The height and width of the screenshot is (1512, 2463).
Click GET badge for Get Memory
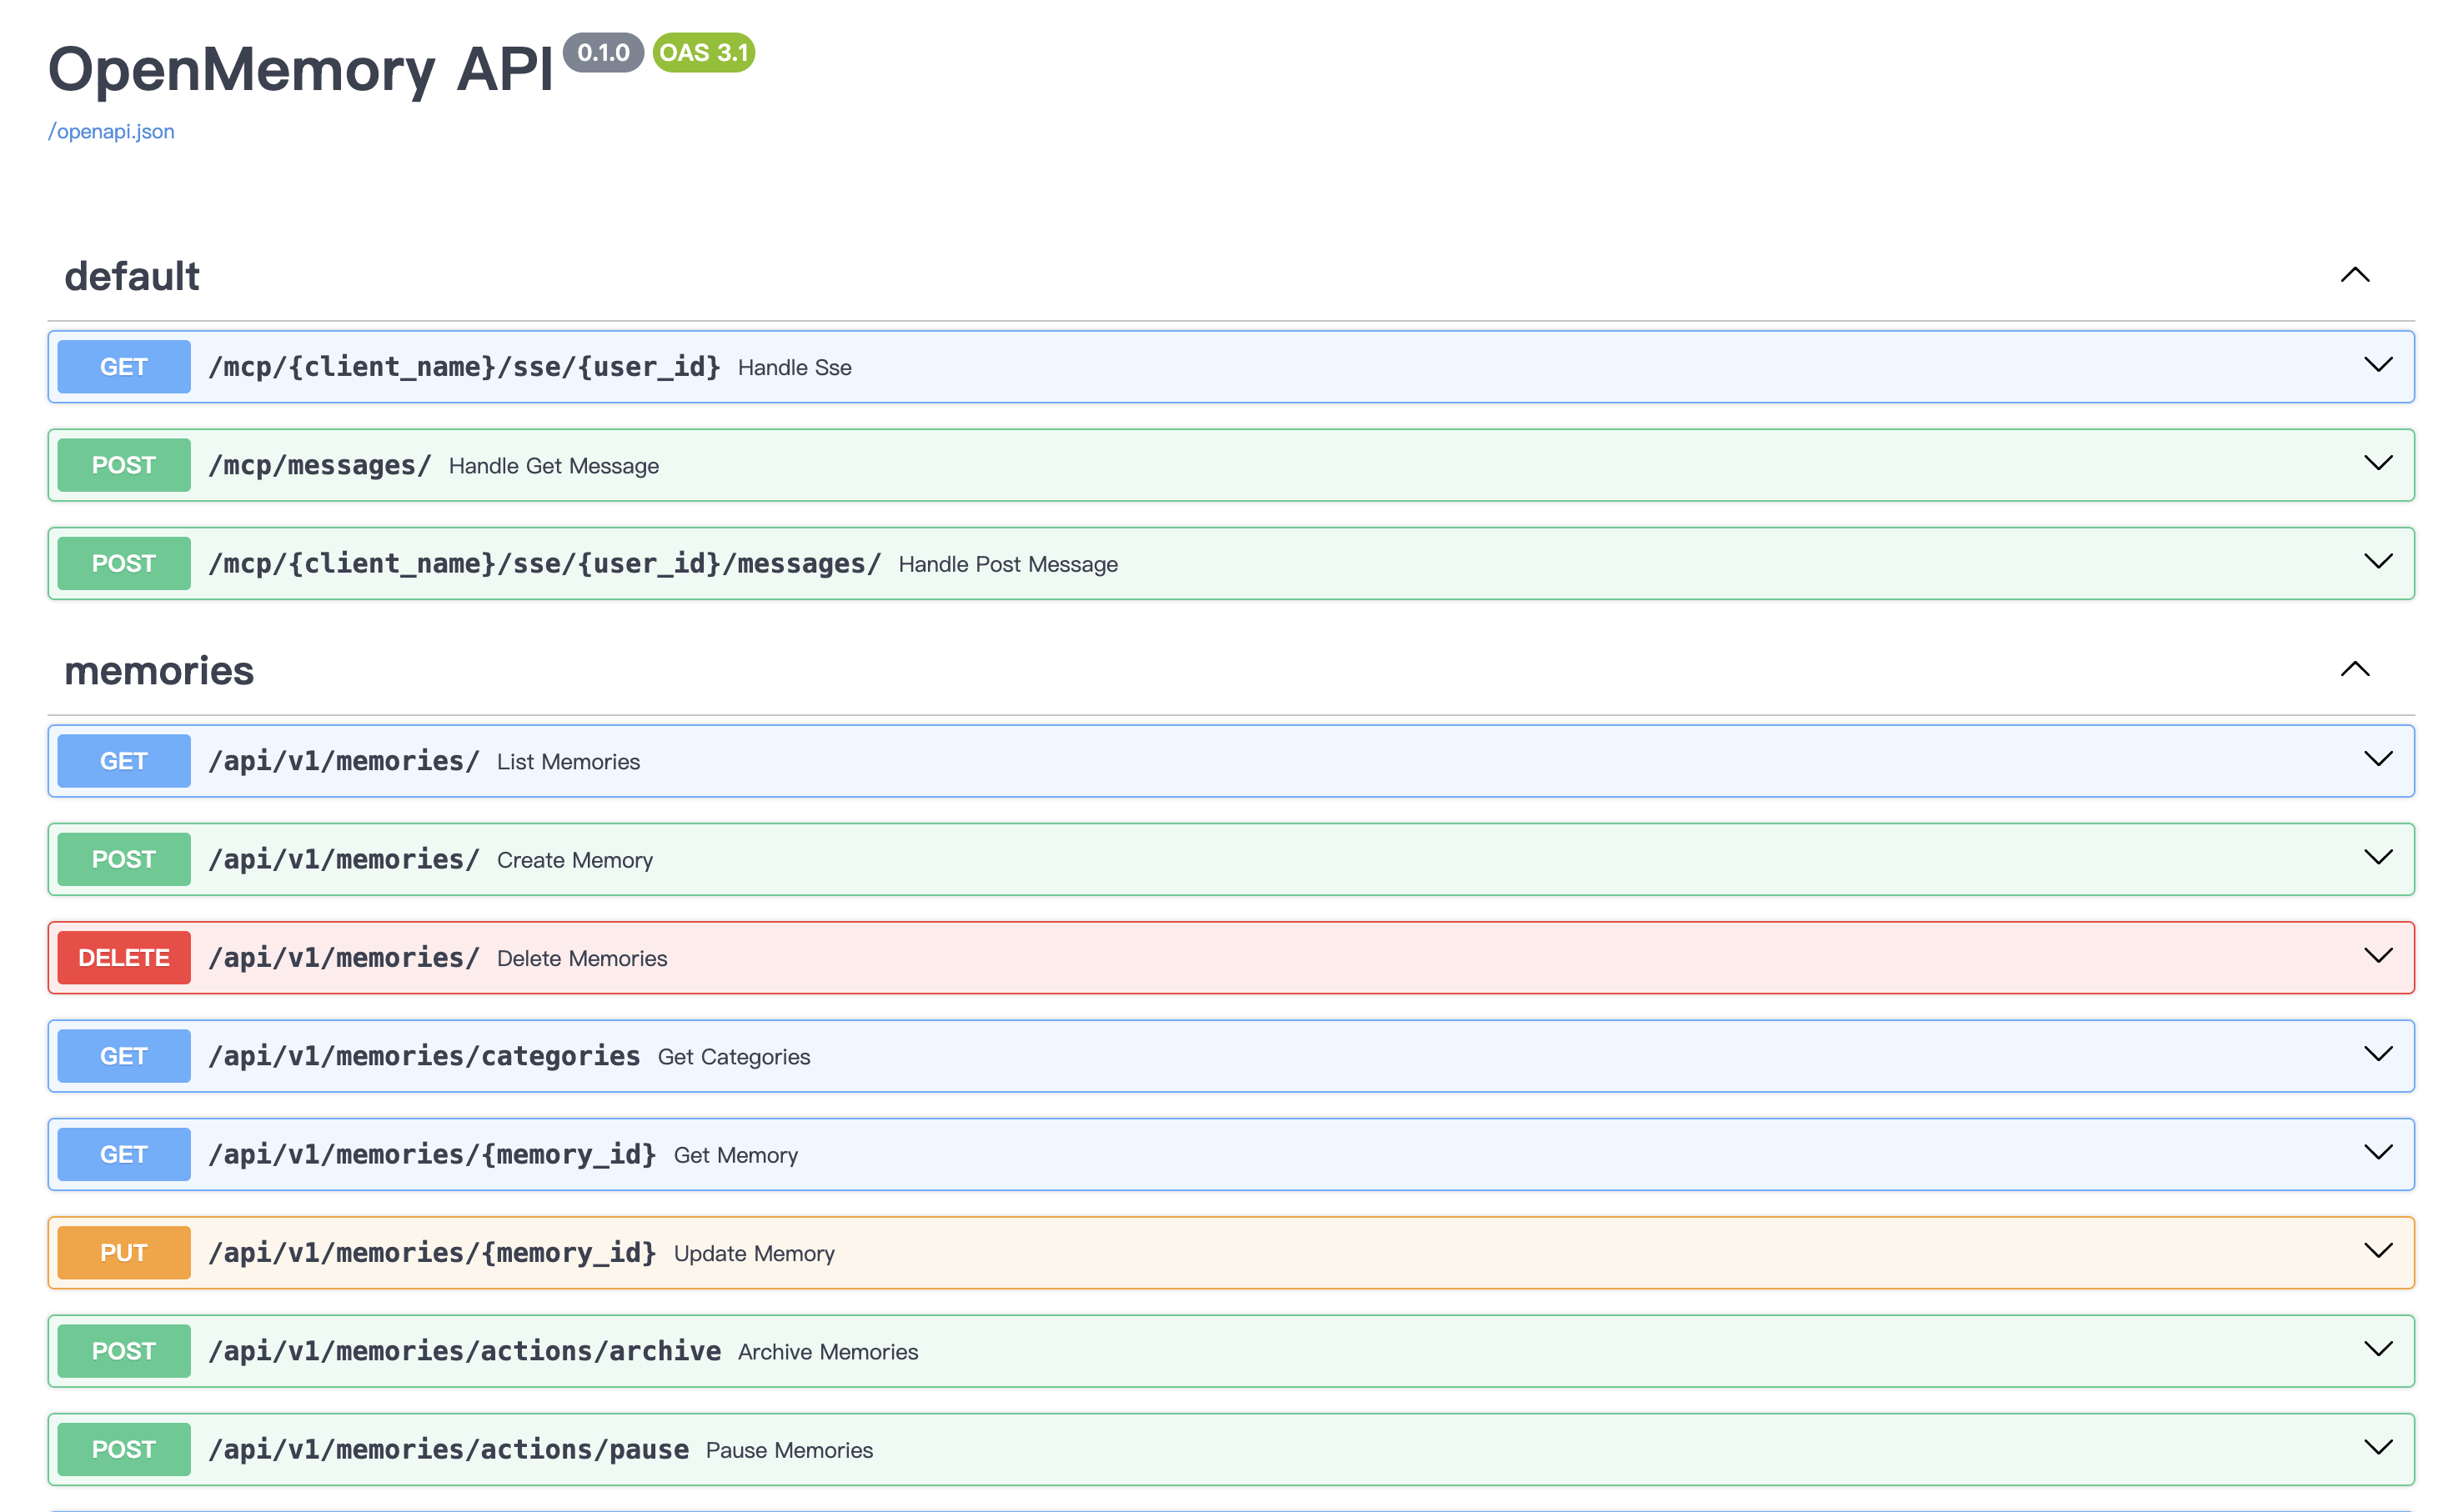click(124, 1154)
